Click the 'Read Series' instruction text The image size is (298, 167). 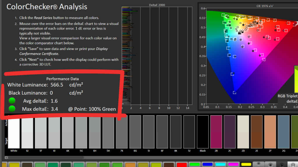[x=43, y=18]
